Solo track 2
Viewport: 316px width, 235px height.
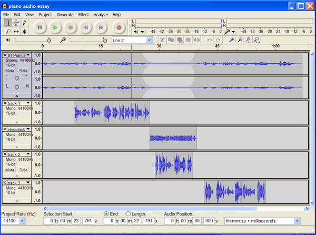23,170
